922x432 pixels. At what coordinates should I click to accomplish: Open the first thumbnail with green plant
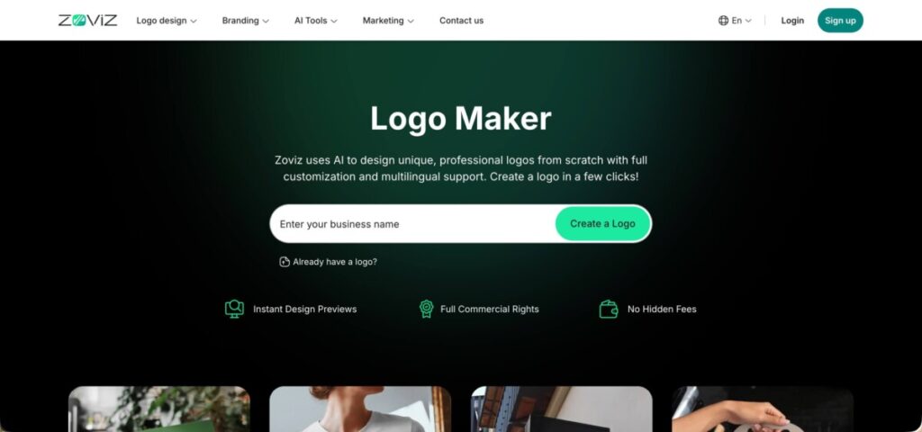coord(159,409)
